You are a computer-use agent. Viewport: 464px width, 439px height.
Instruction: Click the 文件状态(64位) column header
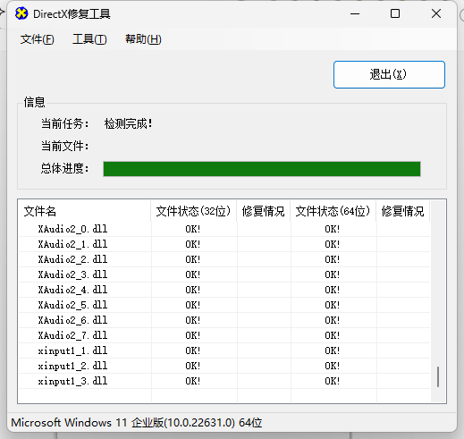coord(333,211)
